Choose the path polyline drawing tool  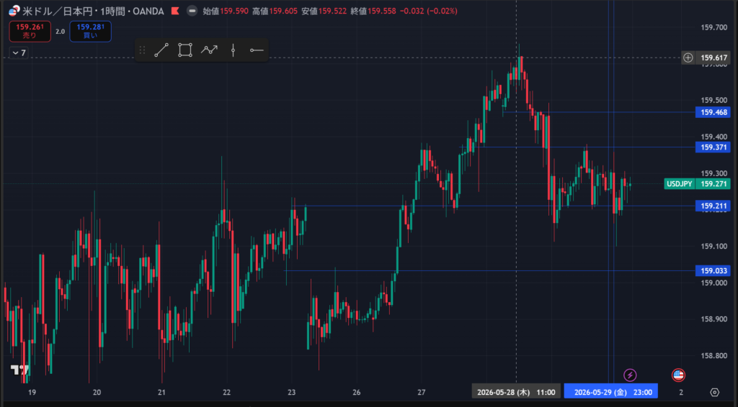tap(209, 50)
